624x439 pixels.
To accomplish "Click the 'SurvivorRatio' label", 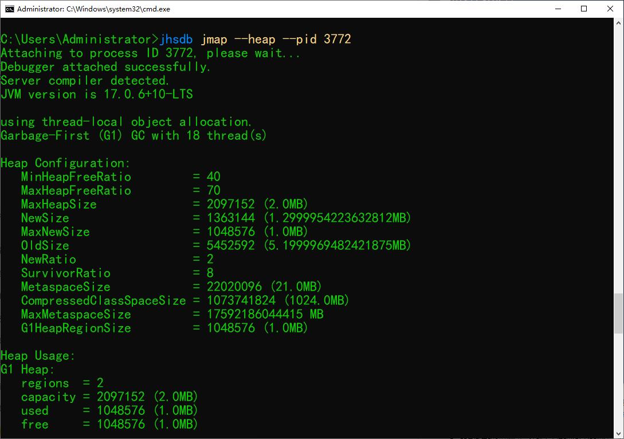I will (66, 273).
